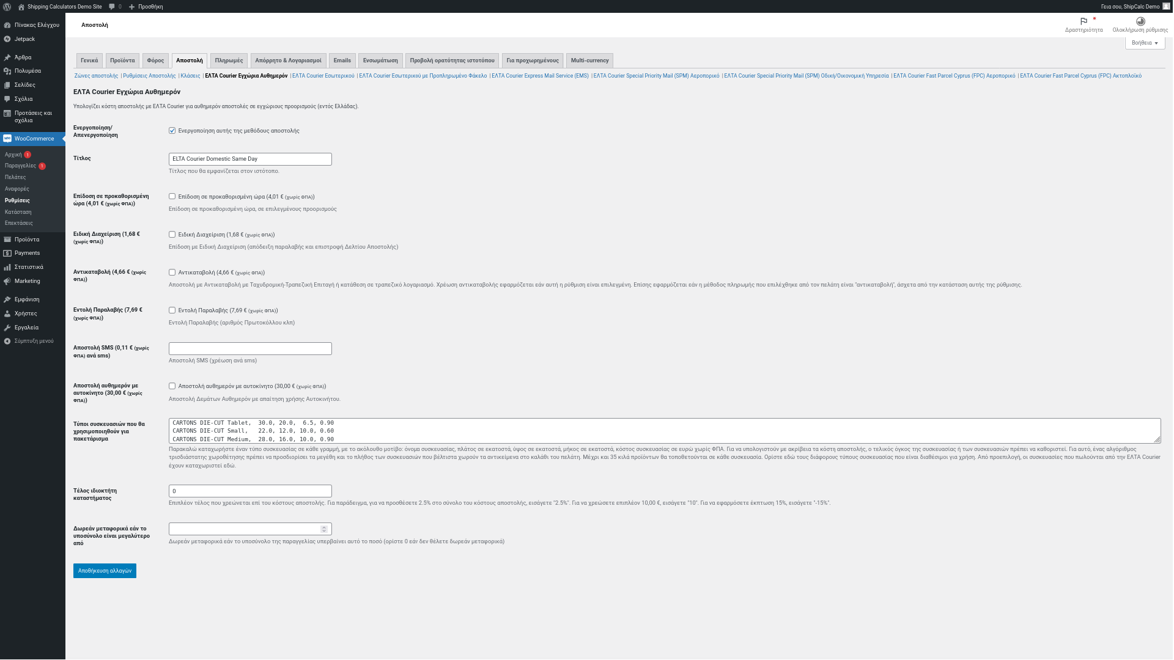The height and width of the screenshot is (660, 1174).
Task: Click the WooCommerce sidebar icon
Action: (7, 139)
